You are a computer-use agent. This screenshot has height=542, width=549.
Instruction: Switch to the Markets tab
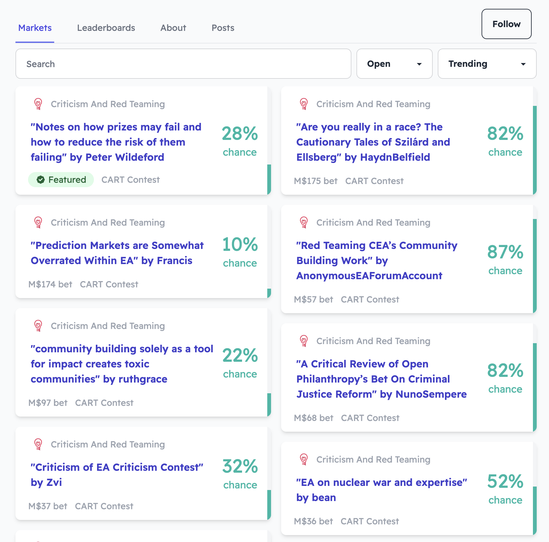point(35,28)
